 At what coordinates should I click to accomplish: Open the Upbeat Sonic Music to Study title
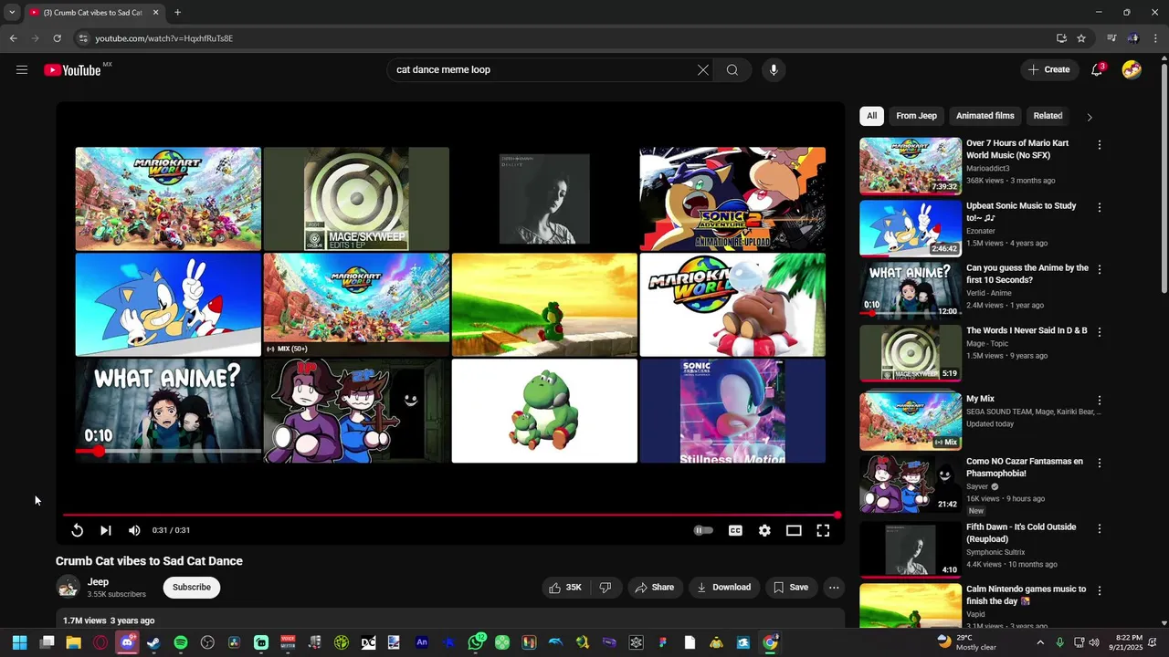click(1021, 212)
